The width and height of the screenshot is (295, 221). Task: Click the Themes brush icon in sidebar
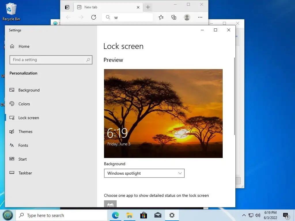12,131
